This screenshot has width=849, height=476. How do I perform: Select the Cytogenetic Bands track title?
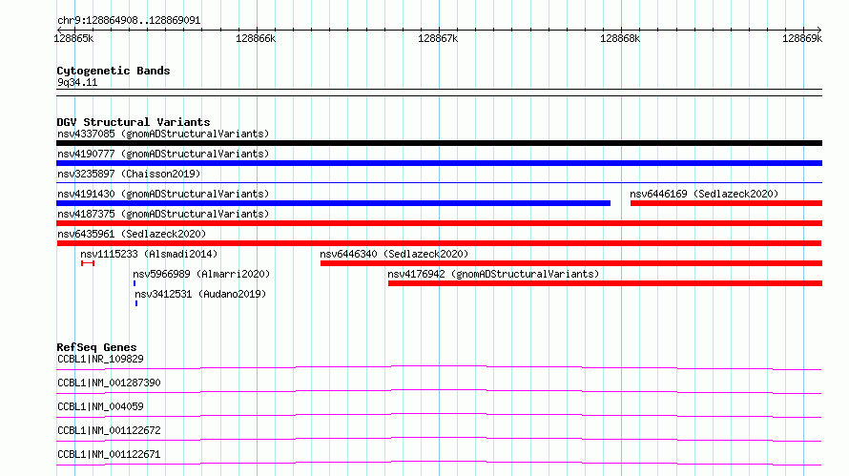point(114,71)
